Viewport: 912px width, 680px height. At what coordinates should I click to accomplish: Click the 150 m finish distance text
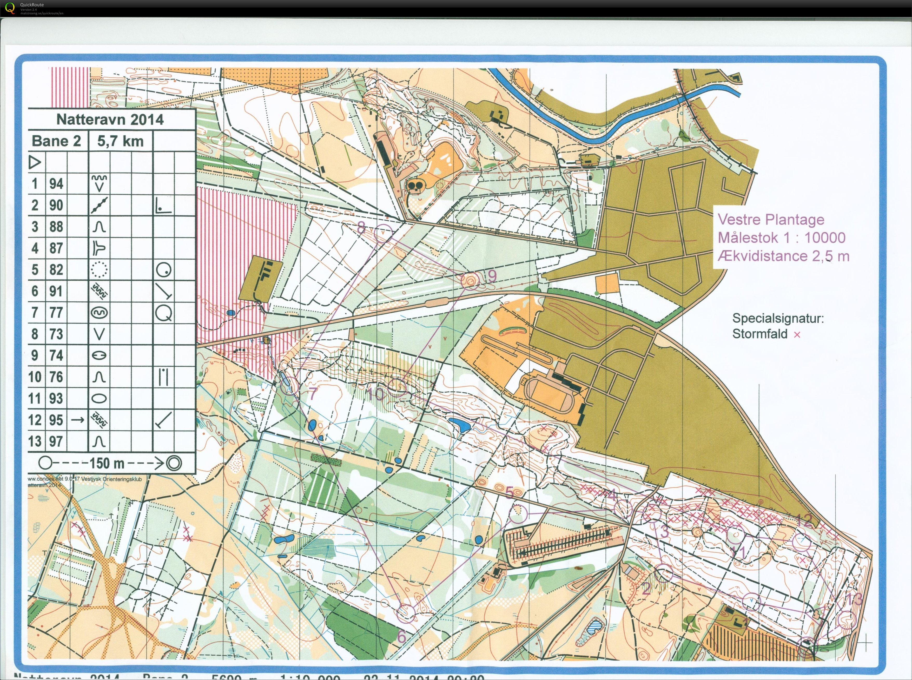(107, 463)
